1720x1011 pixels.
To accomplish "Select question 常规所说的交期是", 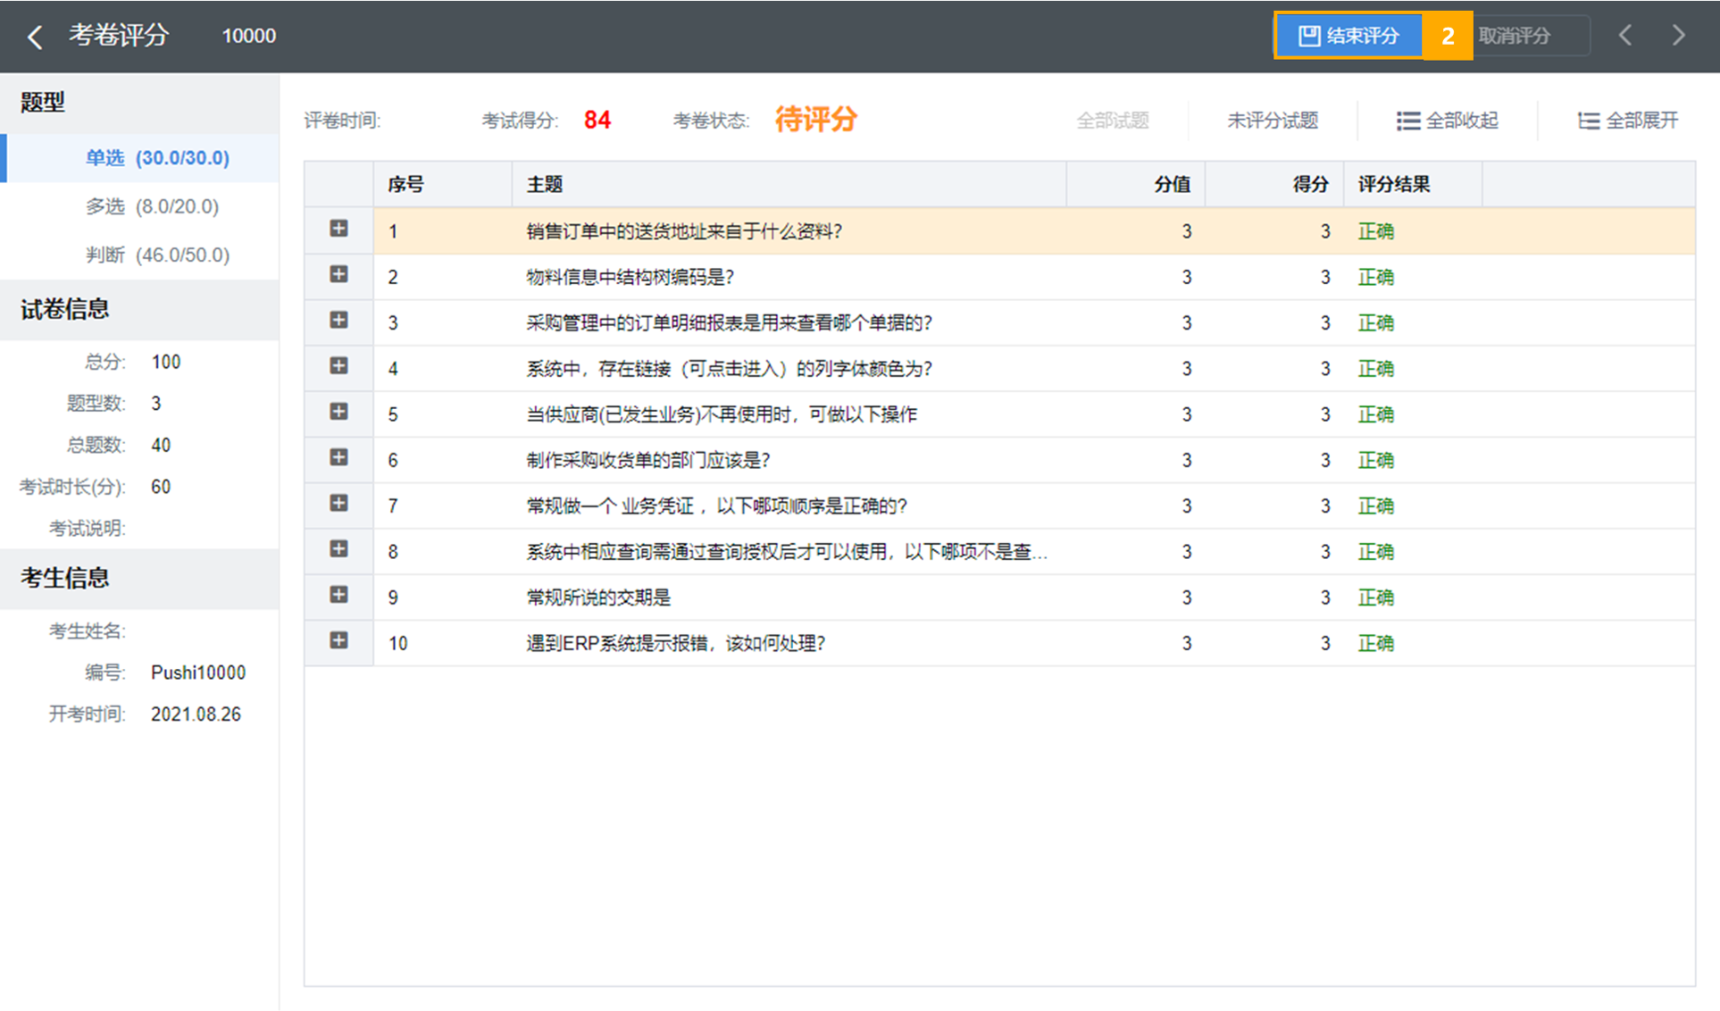I will (x=598, y=597).
